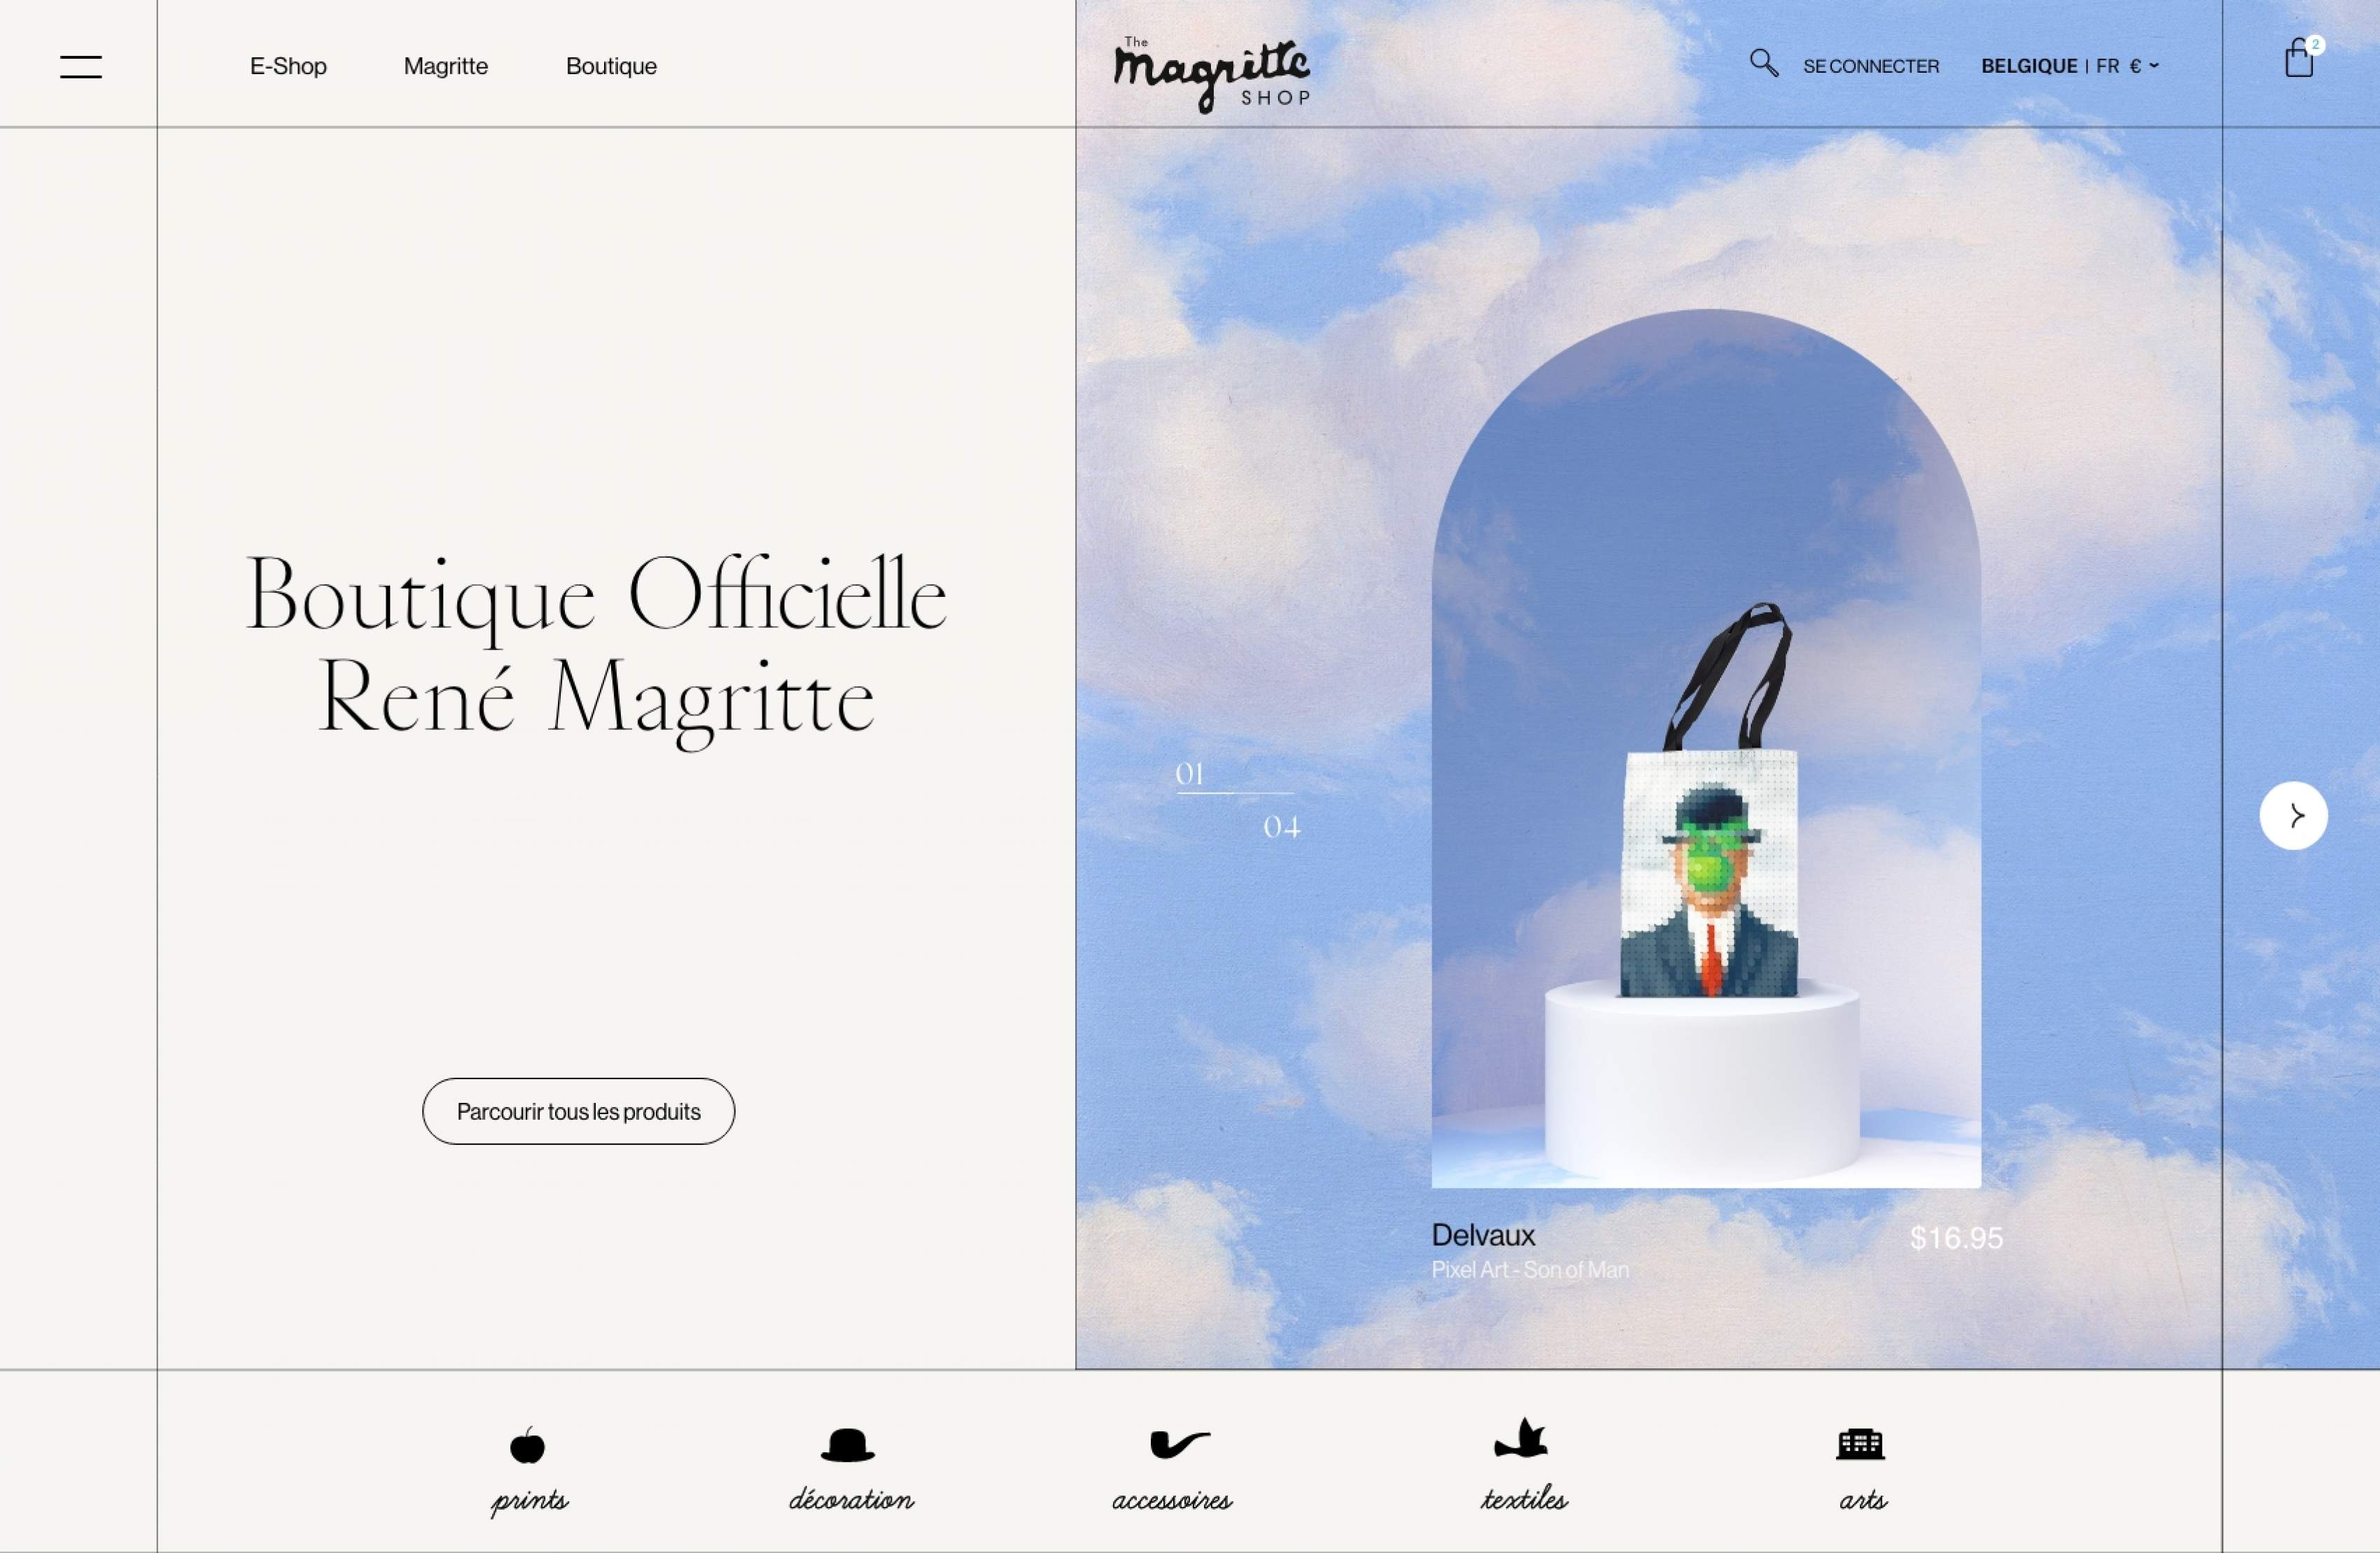The height and width of the screenshot is (1553, 2380).
Task: Go to next slide with arrow button
Action: coord(2293,815)
